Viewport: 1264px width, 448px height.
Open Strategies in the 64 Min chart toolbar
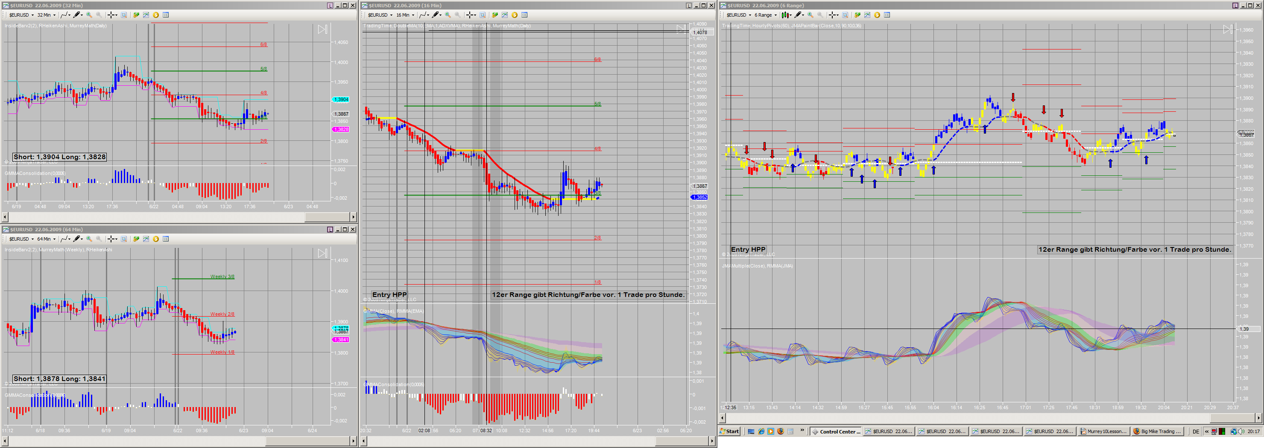pos(155,239)
